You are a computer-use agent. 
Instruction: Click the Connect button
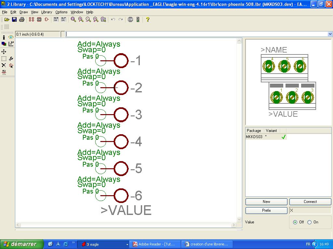(x=310, y=202)
